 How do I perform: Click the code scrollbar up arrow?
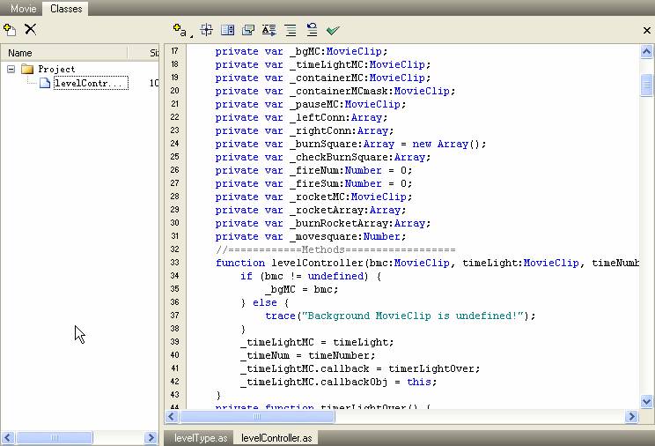click(x=647, y=51)
